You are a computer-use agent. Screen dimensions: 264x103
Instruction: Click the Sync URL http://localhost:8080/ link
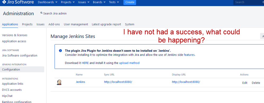pyautogui.click(x=118, y=82)
